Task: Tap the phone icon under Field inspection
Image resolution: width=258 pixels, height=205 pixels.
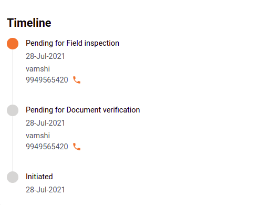Action: point(77,80)
